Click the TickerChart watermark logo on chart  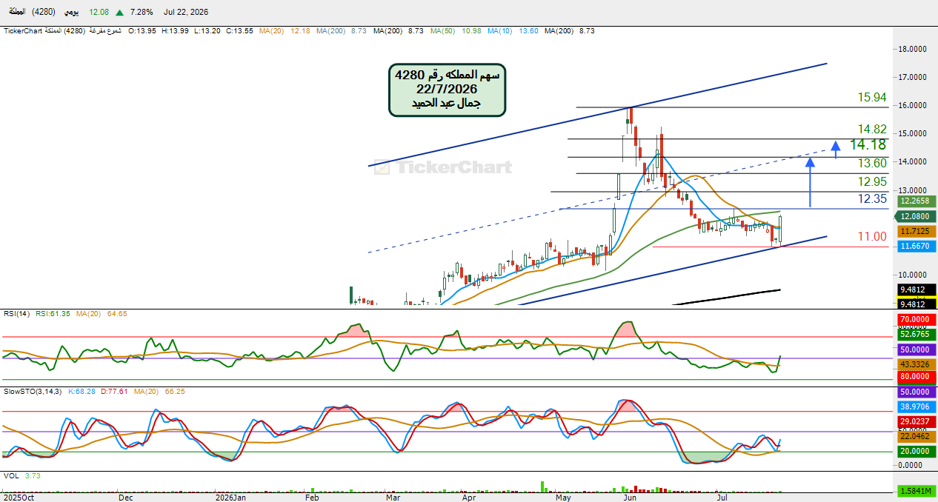tap(443, 167)
